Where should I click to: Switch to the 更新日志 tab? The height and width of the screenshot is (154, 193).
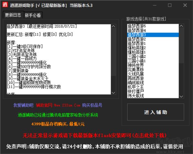13,15
